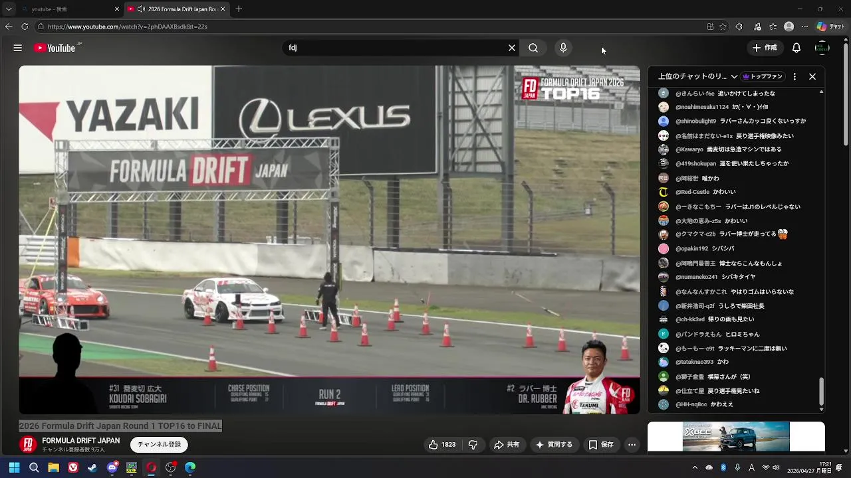The width and height of the screenshot is (851, 478).
Task: Open the Windows Start menu
Action: pyautogui.click(x=14, y=467)
